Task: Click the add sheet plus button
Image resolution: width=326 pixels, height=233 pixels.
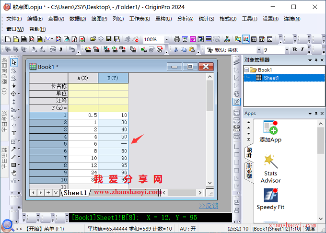Action: (48, 193)
